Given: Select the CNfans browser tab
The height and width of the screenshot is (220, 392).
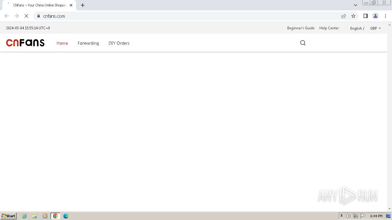Looking at the screenshot, I should click(x=39, y=5).
